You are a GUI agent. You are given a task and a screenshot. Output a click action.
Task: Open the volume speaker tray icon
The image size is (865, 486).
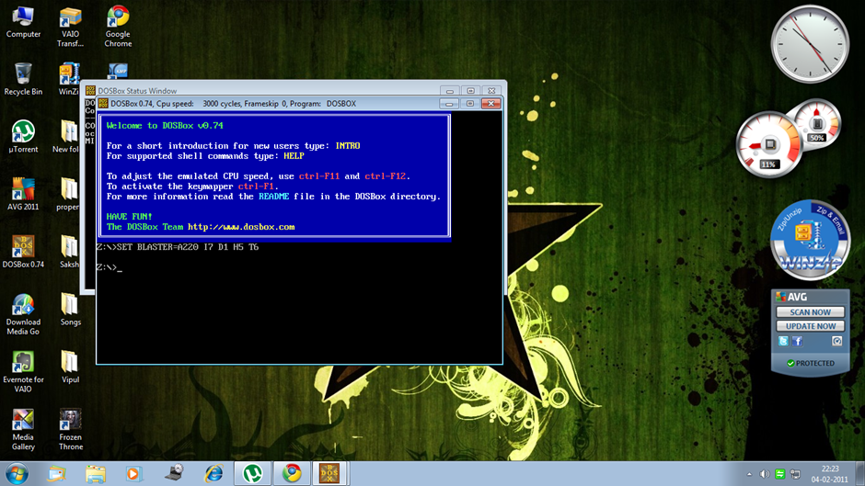coord(765,474)
